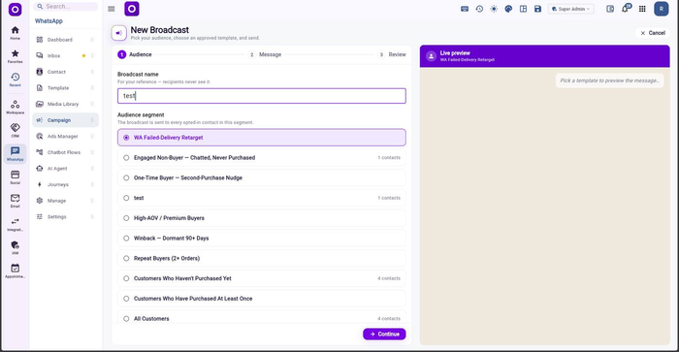Click the Search box in the sidebar
The width and height of the screenshot is (679, 352).
click(65, 7)
